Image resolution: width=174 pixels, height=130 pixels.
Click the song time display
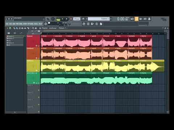[x=123, y=19]
